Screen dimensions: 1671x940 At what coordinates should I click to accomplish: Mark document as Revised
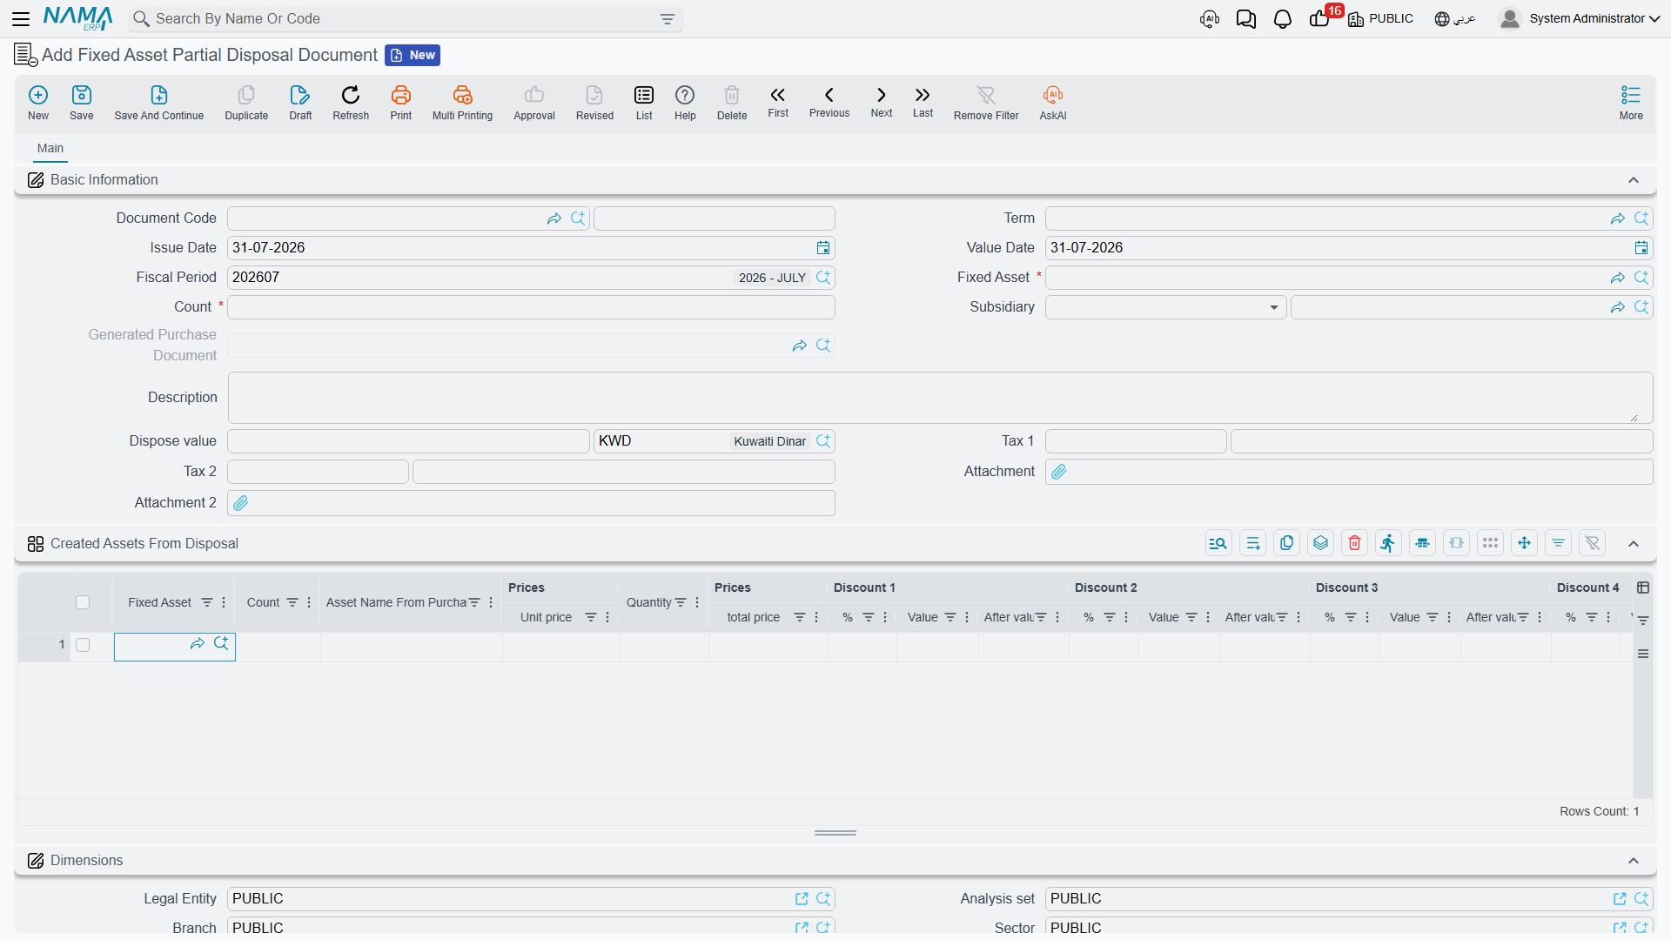click(594, 103)
